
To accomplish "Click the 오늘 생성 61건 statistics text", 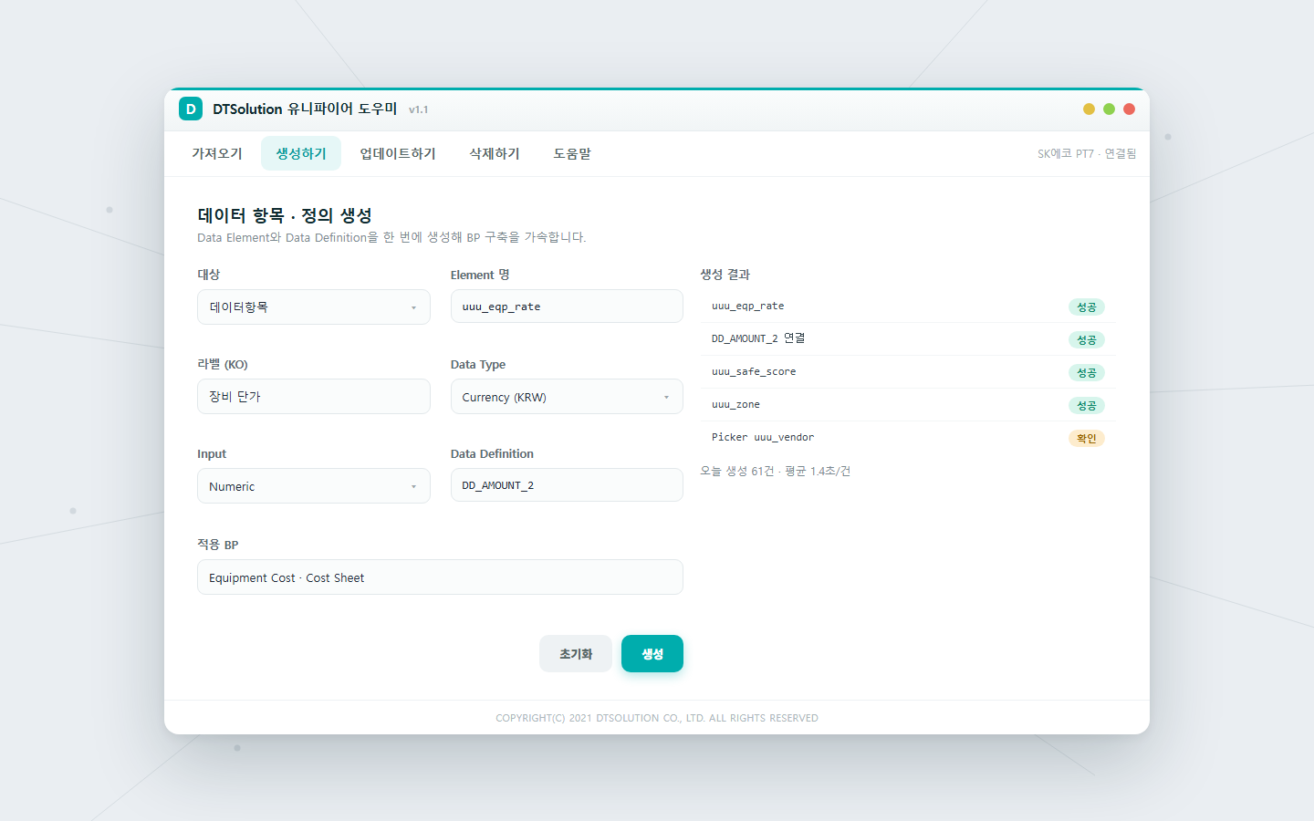I will (776, 472).
